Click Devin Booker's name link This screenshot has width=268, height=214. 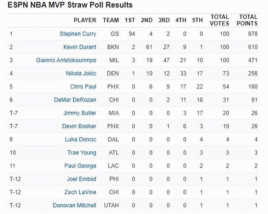(79, 126)
